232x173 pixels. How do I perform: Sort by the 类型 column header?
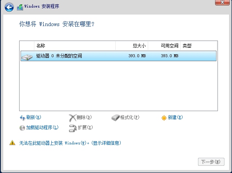pyautogui.click(x=199, y=46)
